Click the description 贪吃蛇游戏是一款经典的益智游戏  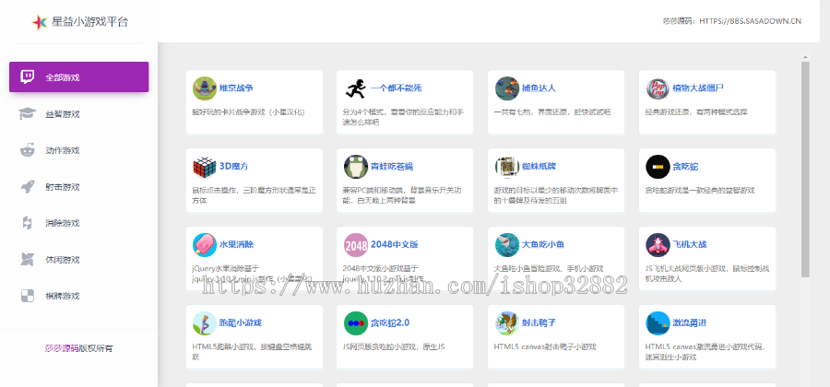[x=700, y=191]
